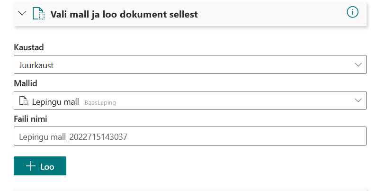Viewport: 376px width, 191px height.
Task: Click the template file icon in Mallid field
Action: click(23, 100)
